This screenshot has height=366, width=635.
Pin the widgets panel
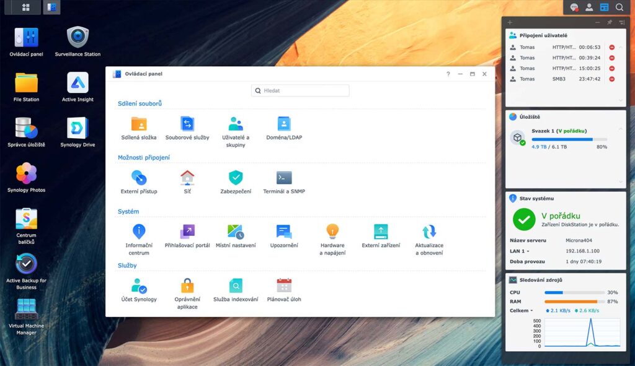(x=610, y=22)
